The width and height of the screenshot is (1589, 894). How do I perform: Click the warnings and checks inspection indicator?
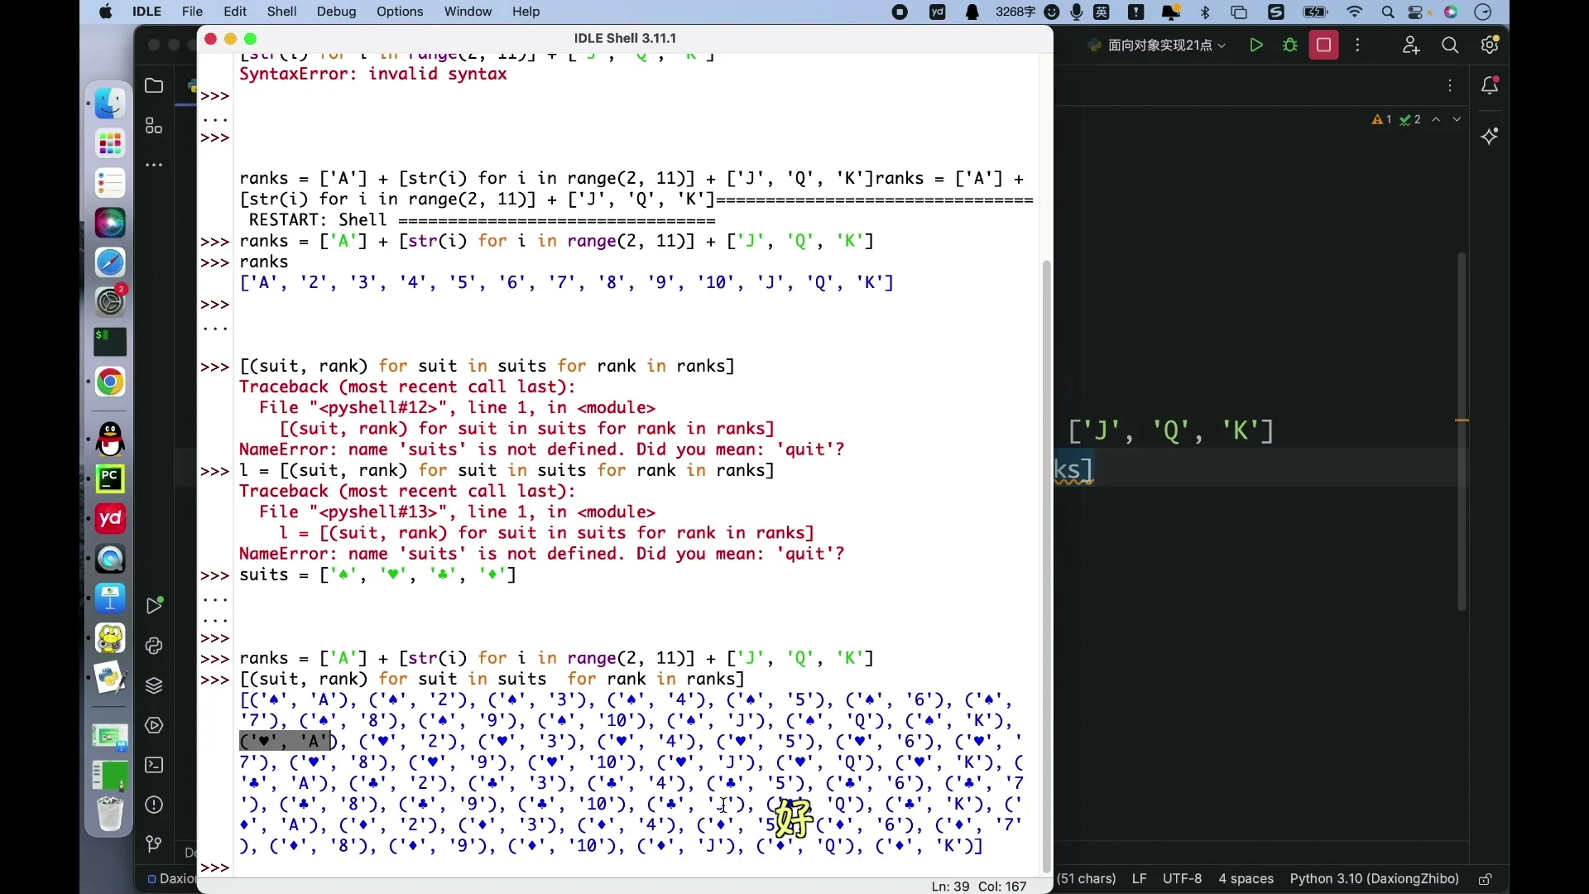pyautogui.click(x=1396, y=119)
